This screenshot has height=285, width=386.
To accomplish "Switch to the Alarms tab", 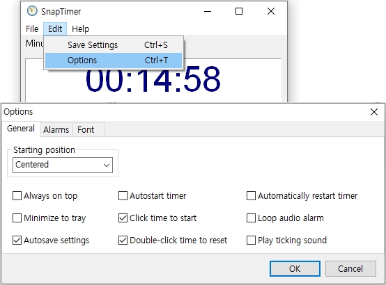I will point(56,129).
